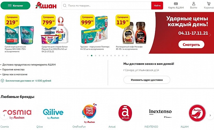This screenshot has width=214, height=130.
Task: Click Изменить адрес доставки button
Action: [x=147, y=80]
